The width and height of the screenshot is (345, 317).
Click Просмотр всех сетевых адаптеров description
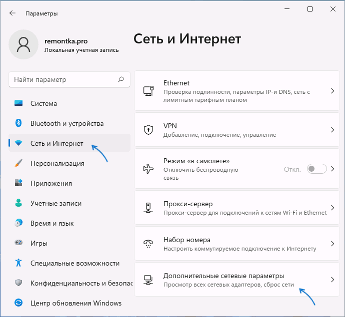click(228, 285)
